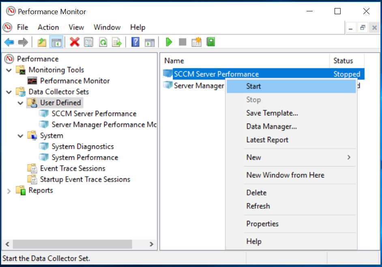Collapse the User Defined node
This screenshot has width=382, height=267.
click(20, 103)
